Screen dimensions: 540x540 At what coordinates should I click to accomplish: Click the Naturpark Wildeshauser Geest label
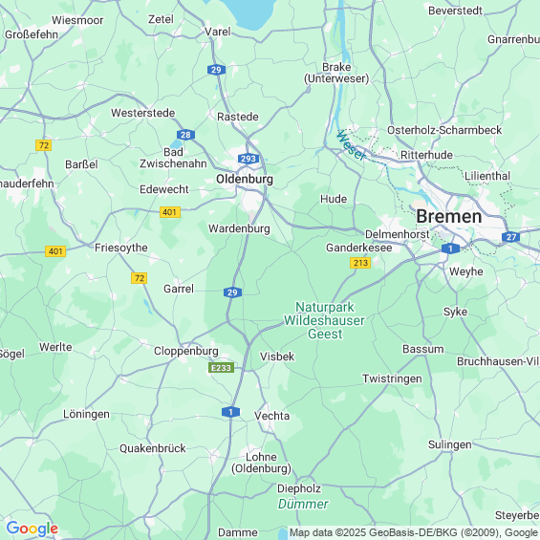point(324,320)
